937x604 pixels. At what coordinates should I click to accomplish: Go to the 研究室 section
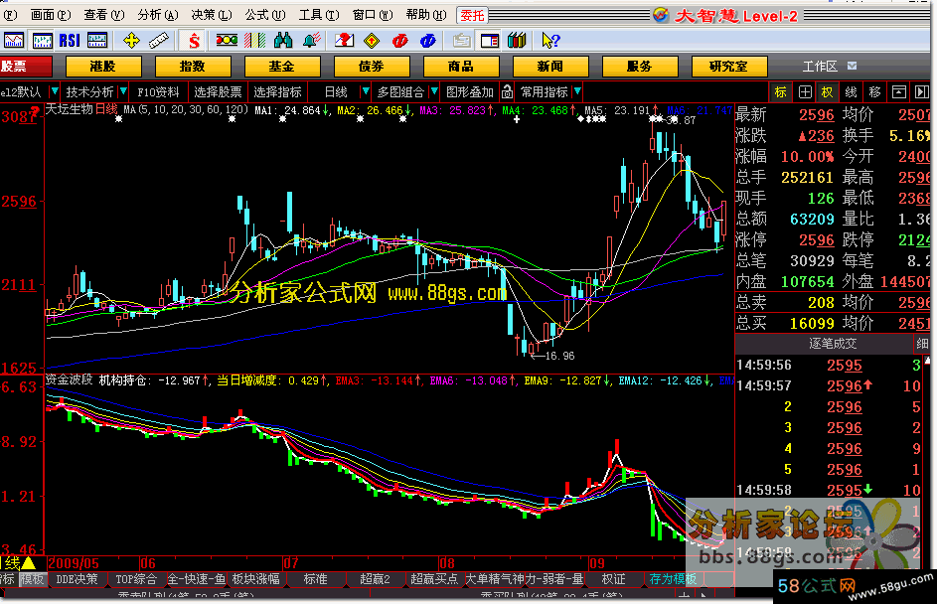pyautogui.click(x=729, y=67)
